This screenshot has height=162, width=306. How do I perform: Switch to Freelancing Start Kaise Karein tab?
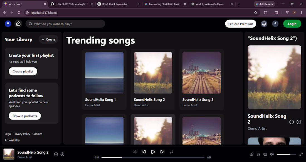click(165, 4)
